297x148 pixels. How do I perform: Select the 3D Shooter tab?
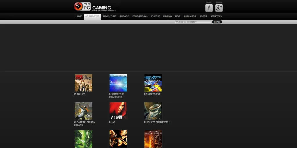92,16
